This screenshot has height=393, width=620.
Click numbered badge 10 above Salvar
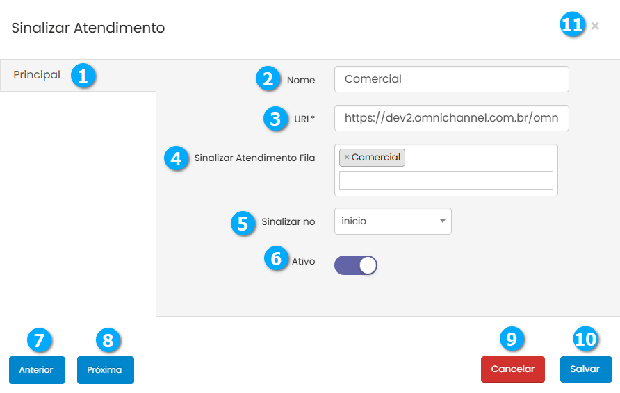(585, 339)
